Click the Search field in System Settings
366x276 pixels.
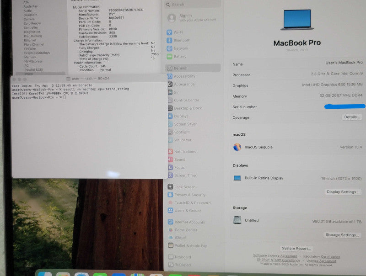pos(193,5)
